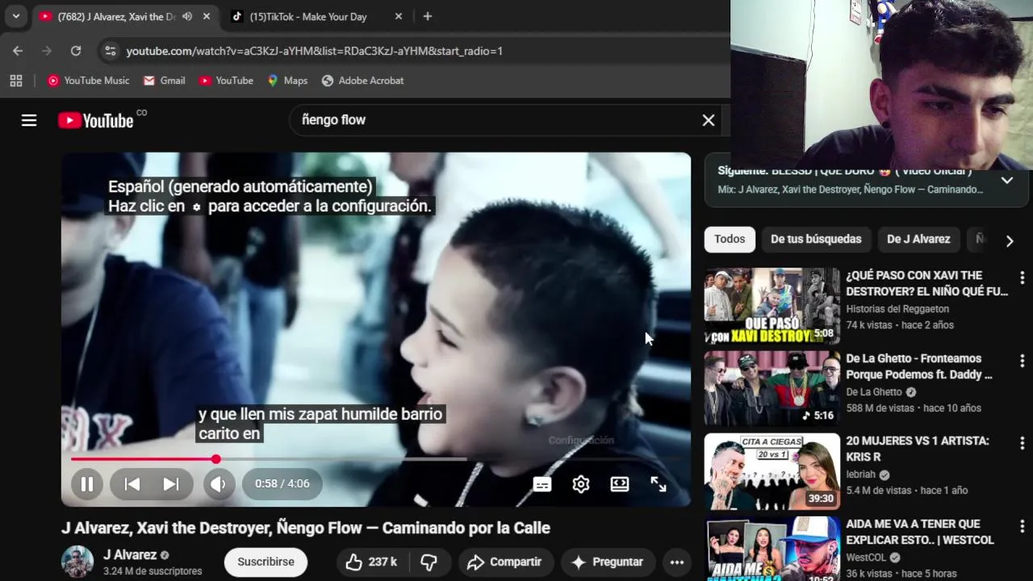
Task: Open Siguiente BLESSD Que Duro link
Action: (x=845, y=171)
